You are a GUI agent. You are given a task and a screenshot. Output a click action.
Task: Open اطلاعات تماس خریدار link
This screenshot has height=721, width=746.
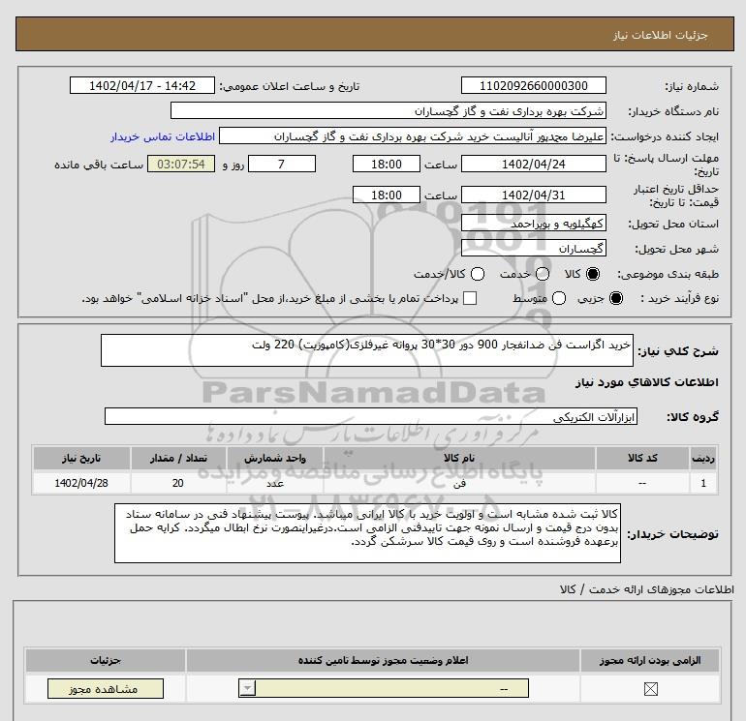(x=163, y=136)
